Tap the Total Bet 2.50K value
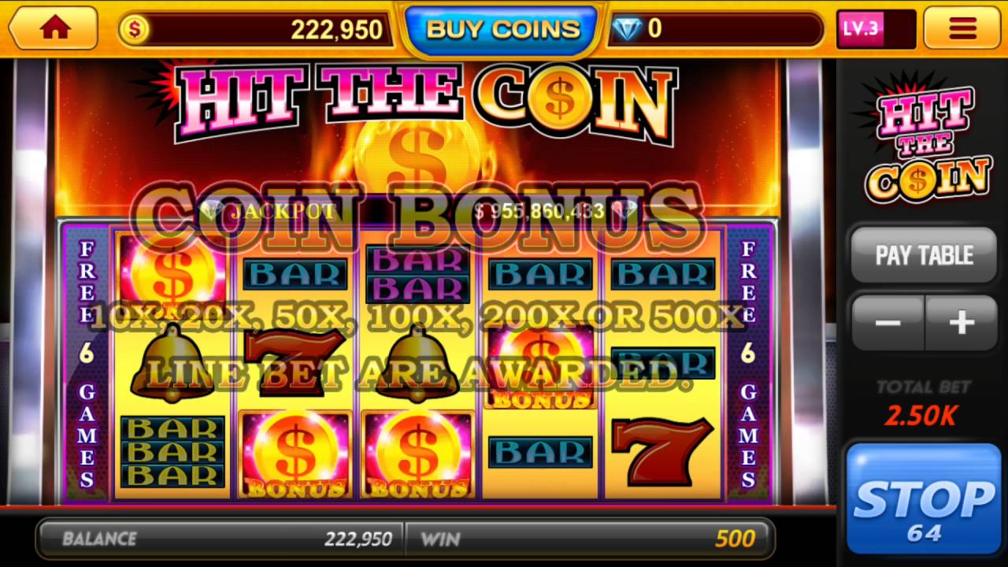 [920, 416]
